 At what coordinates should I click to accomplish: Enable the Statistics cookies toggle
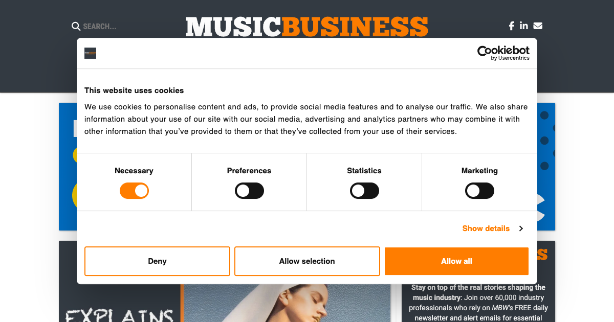364,191
